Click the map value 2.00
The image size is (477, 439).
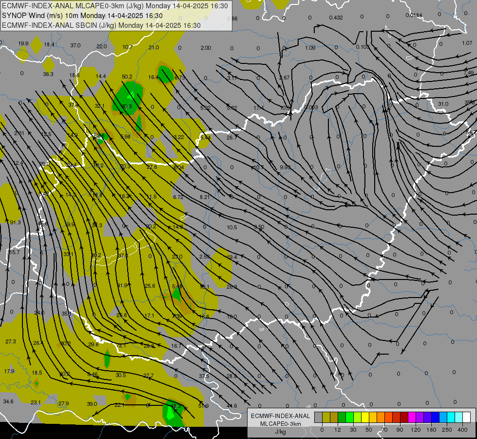(206, 48)
